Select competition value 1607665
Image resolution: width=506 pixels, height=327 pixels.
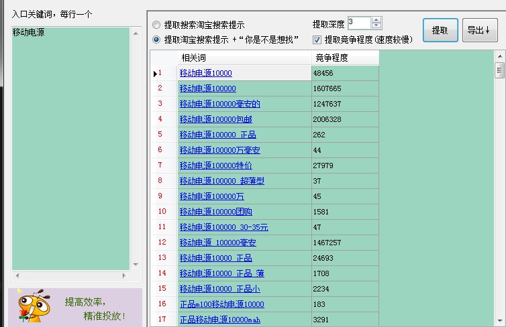(345, 88)
